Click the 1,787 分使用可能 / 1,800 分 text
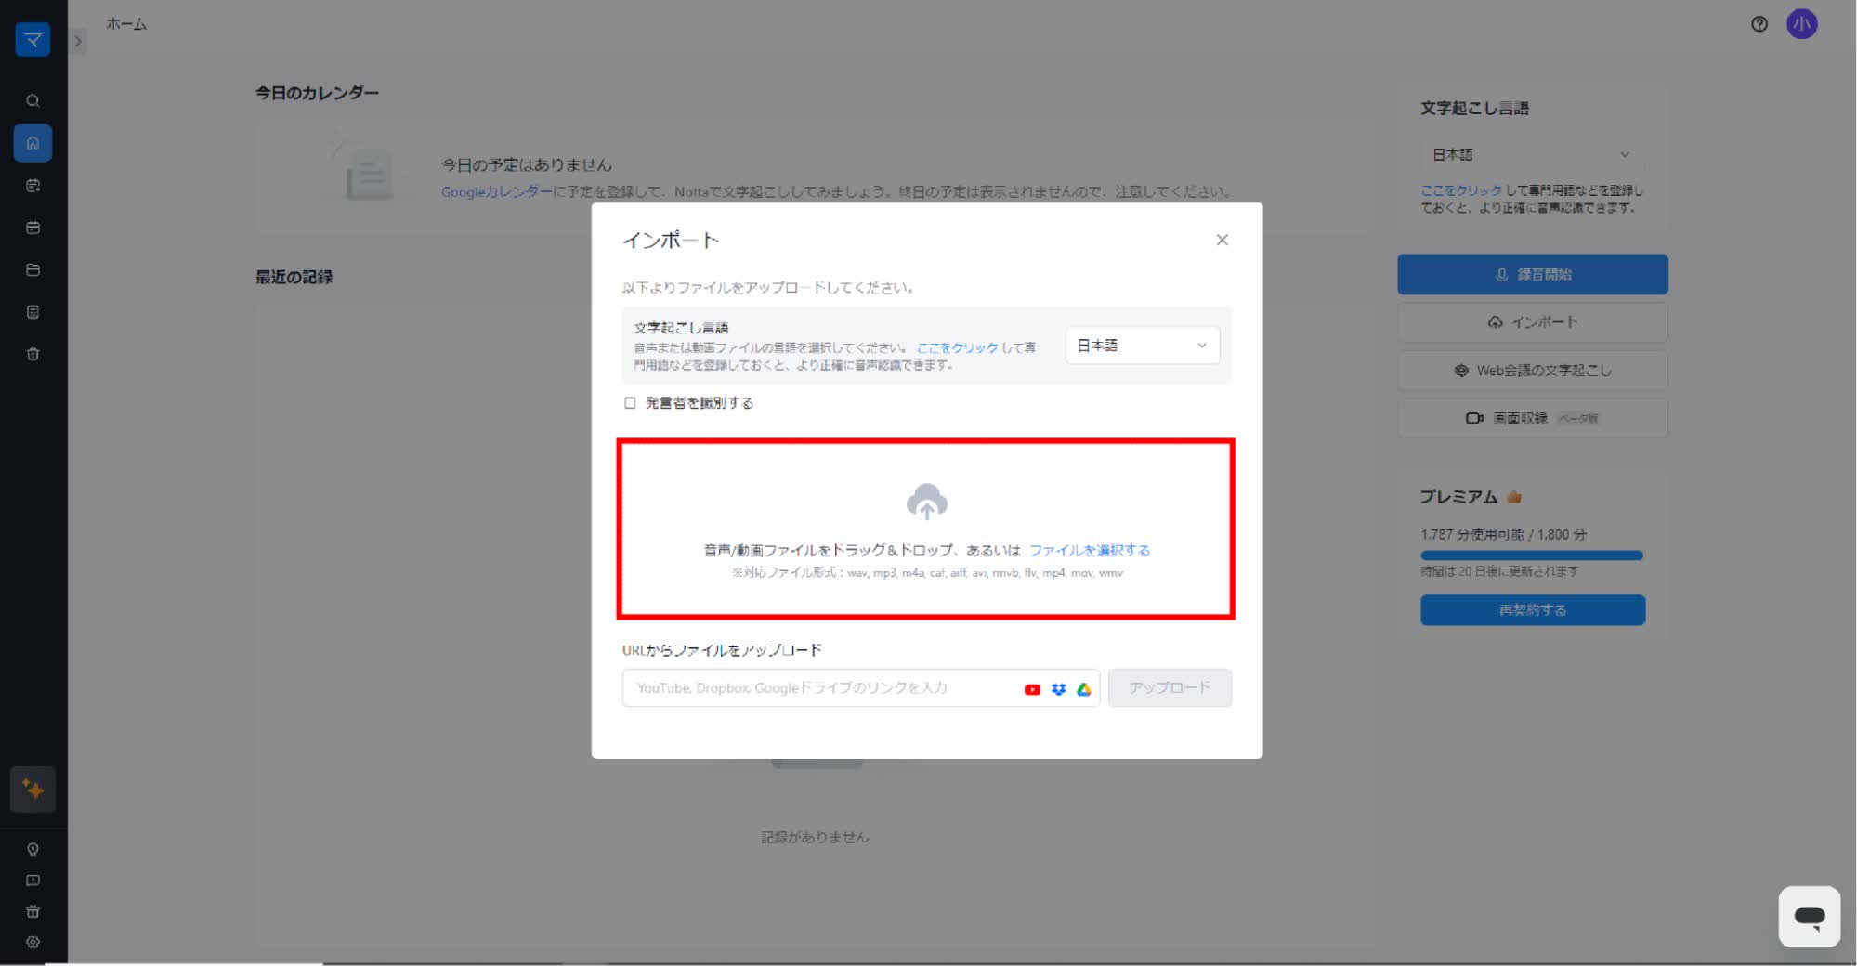This screenshot has width=1857, height=966. [1503, 534]
